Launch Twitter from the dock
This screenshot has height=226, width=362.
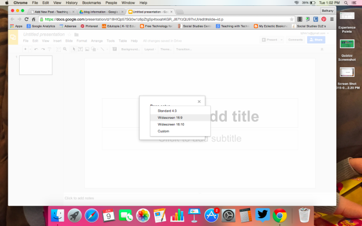pyautogui.click(x=263, y=215)
